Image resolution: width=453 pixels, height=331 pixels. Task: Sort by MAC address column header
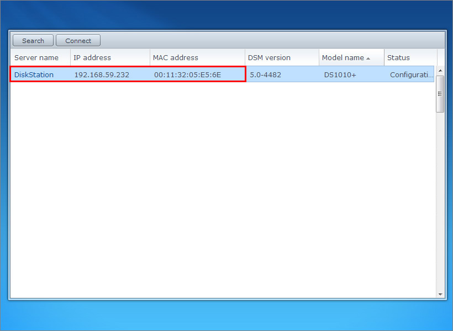(197, 57)
